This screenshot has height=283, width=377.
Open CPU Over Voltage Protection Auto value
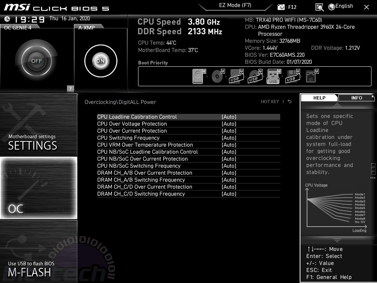coord(229,124)
